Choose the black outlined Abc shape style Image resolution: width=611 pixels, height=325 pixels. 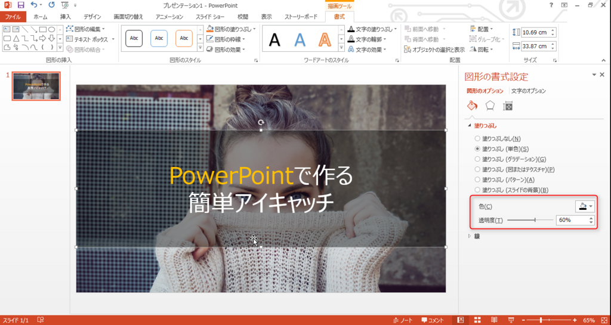pos(134,38)
